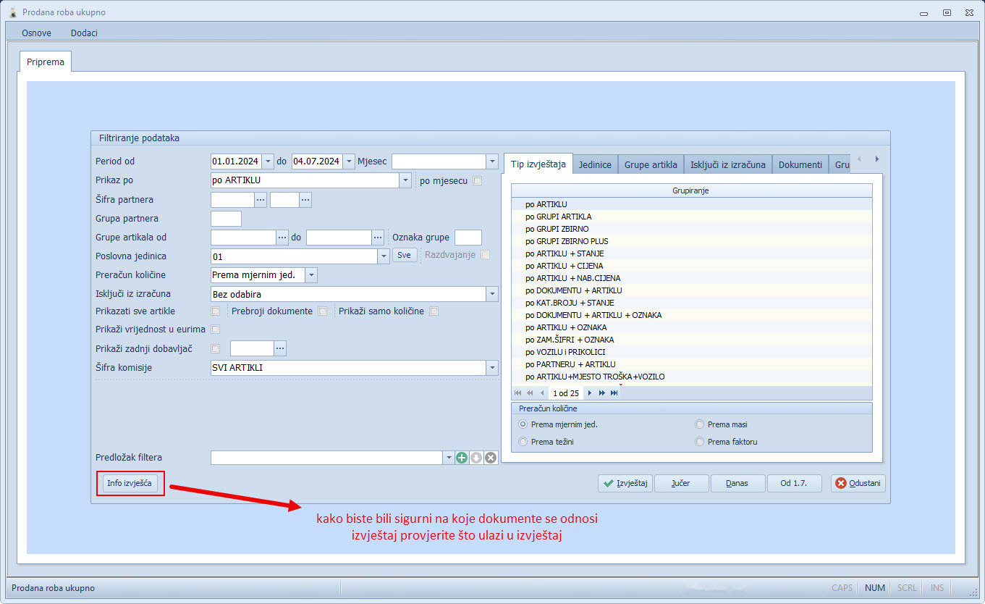Viewport: 985px width, 604px height.
Task: Select 'po GRUPI ZBIRNO' in Grupiranje list
Action: tap(557, 229)
